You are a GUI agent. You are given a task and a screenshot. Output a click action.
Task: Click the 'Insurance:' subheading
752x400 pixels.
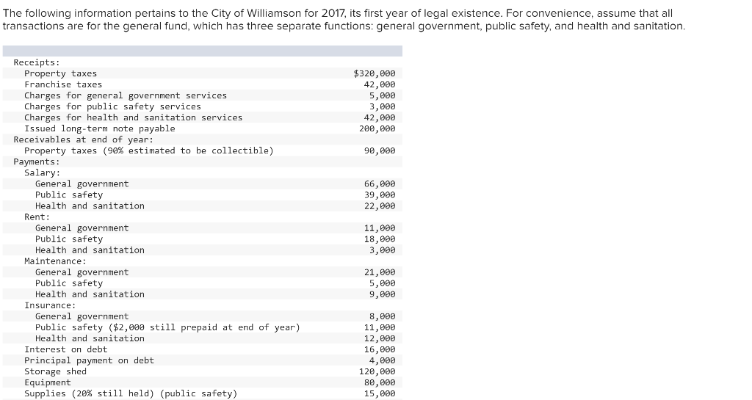[51, 305]
